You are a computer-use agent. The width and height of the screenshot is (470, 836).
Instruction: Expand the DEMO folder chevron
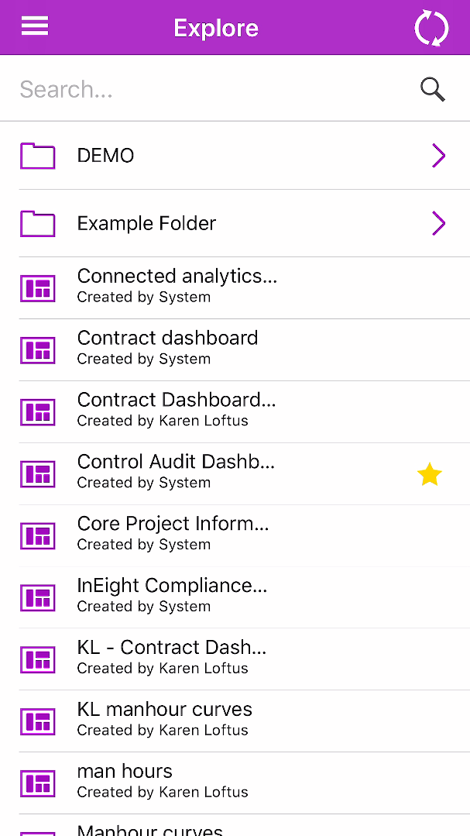click(x=438, y=156)
